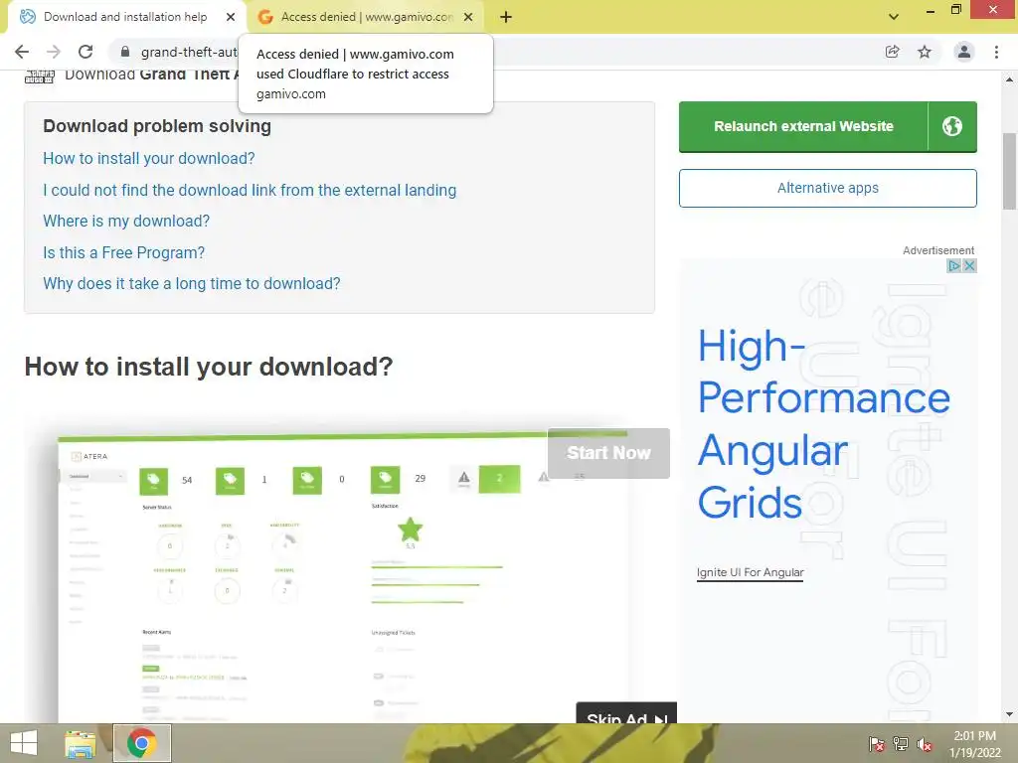
Task: Click 'Download problem solving' heading text
Action: click(157, 126)
